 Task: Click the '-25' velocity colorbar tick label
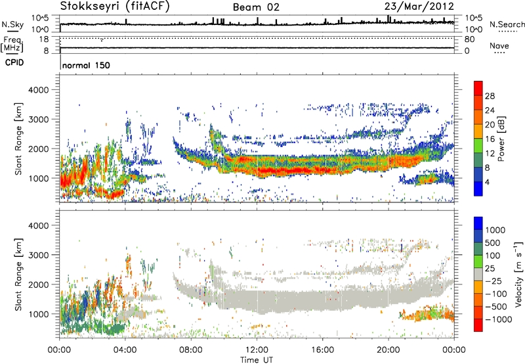(494, 281)
